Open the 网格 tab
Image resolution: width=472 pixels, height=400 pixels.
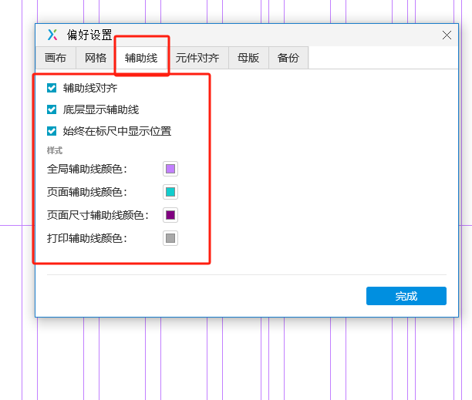(96, 58)
